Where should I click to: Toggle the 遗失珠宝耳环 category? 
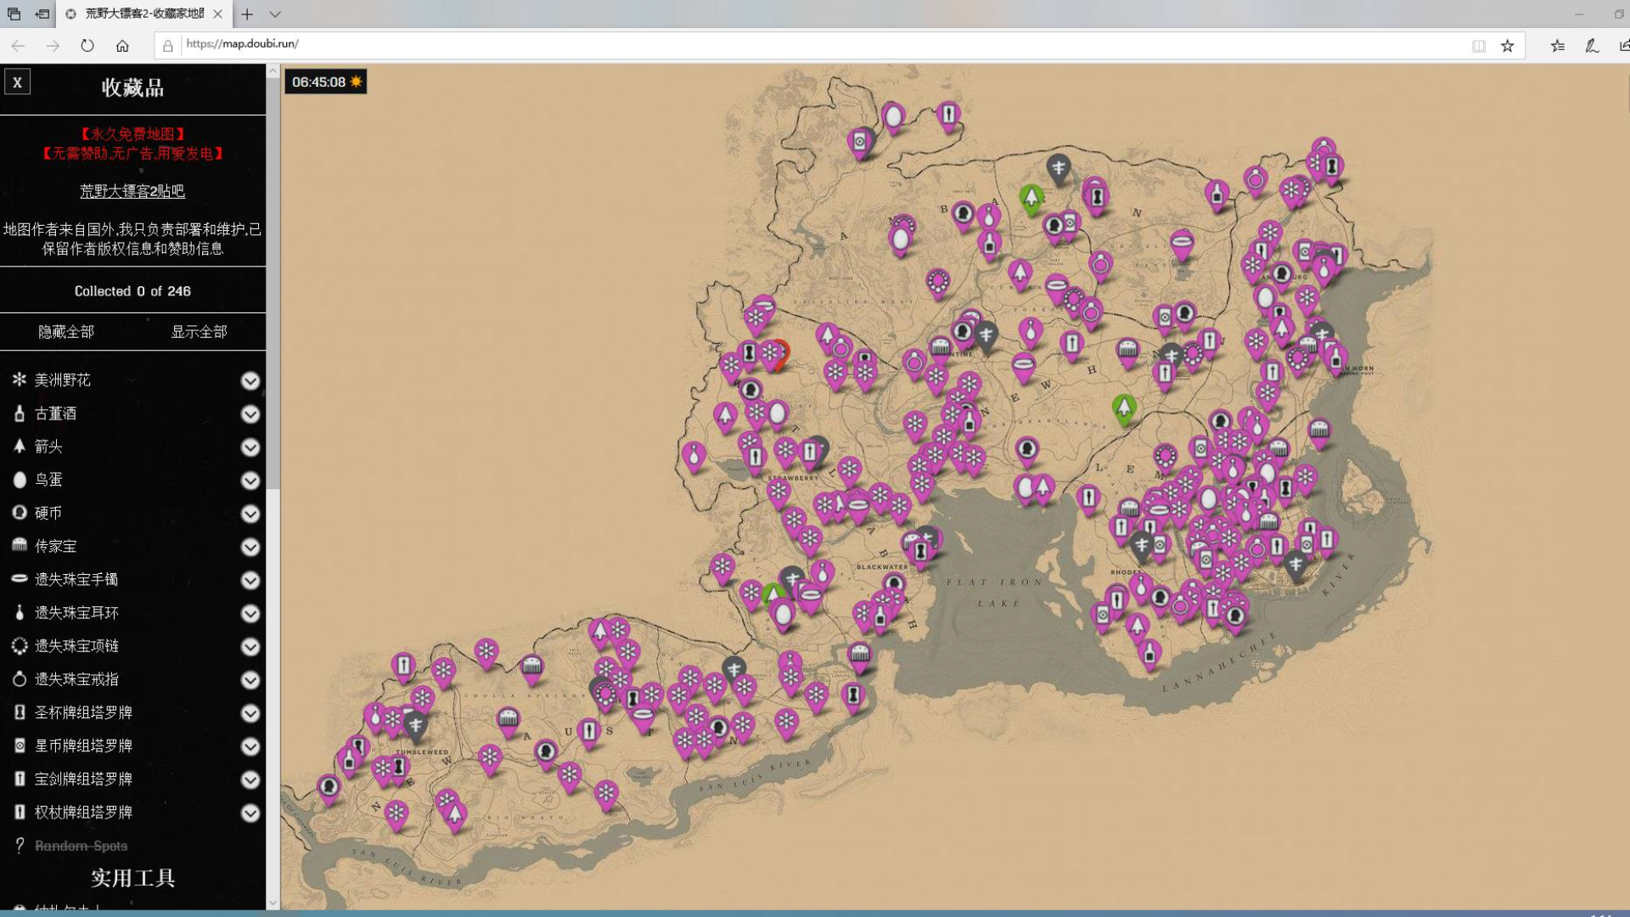(x=76, y=613)
